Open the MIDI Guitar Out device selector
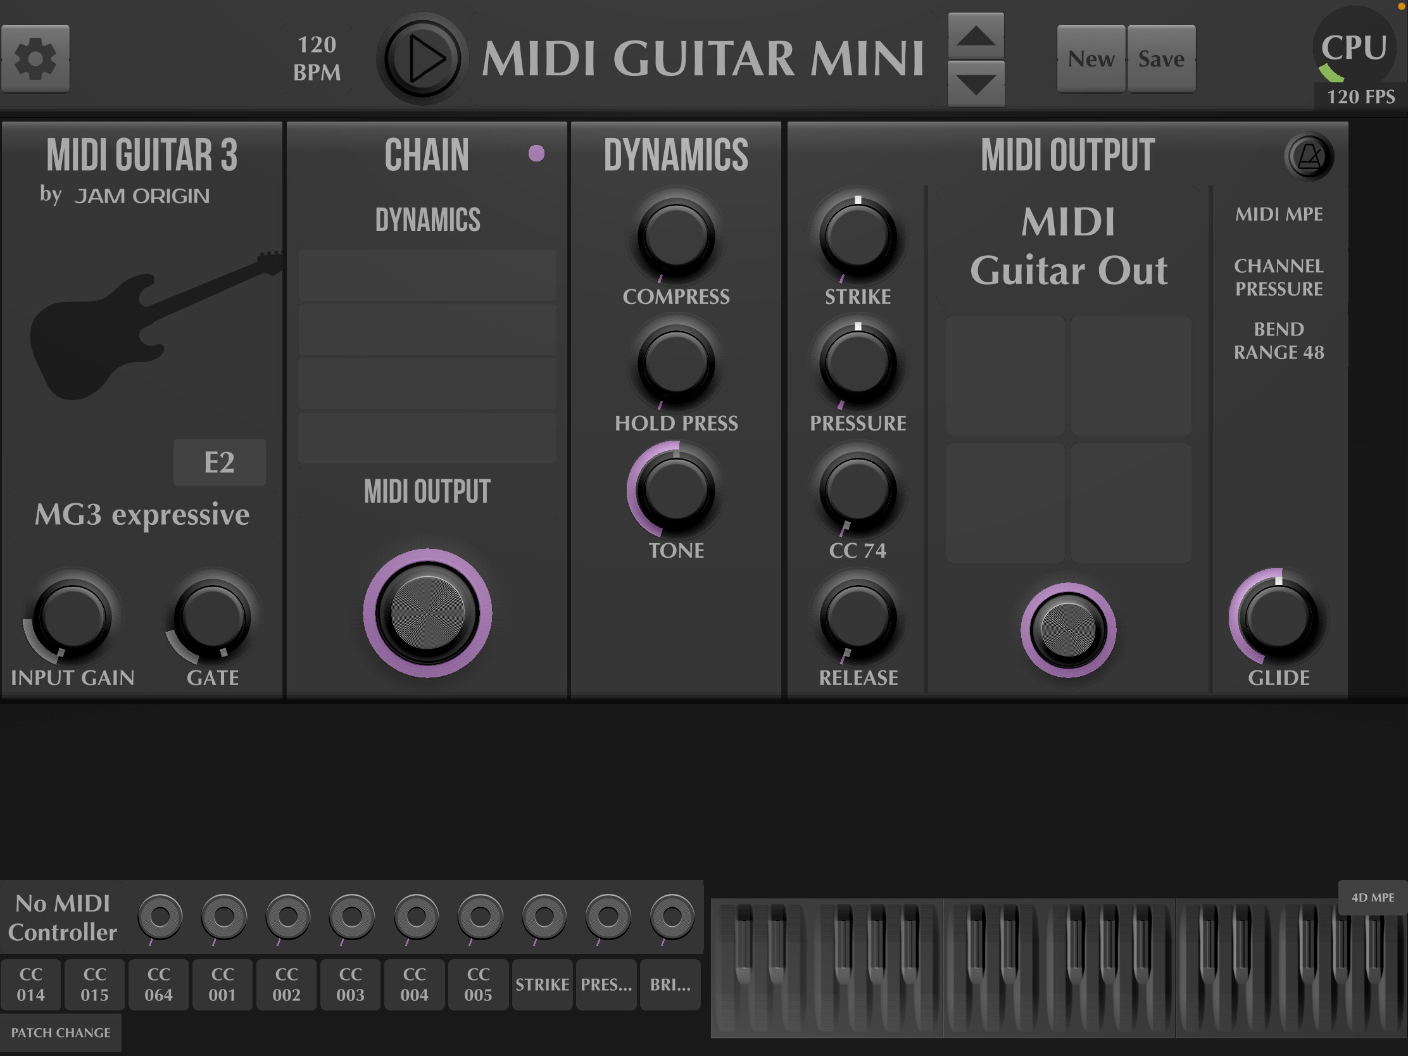Viewport: 1408px width, 1056px height. 1068,246
